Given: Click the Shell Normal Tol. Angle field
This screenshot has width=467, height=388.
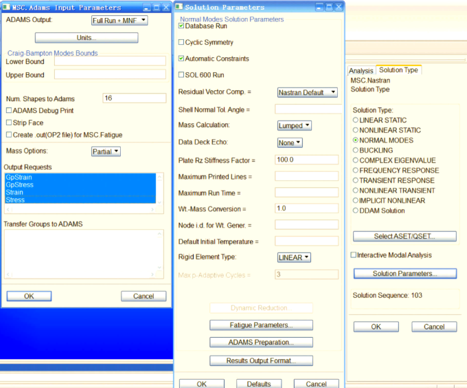Looking at the screenshot, I should pos(308,109).
